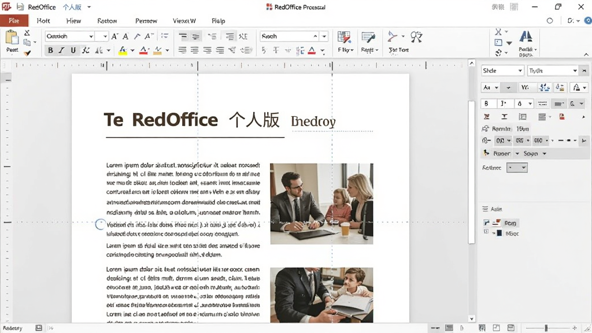592x333 pixels.
Task: Justify the paragraph text
Action: pos(220,50)
